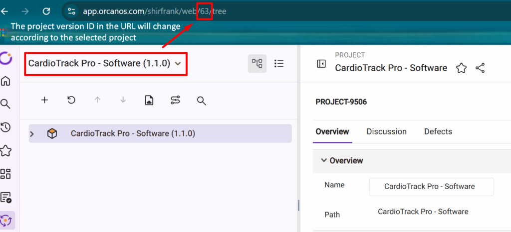Screen dimensions: 511x232
Task: Switch to list view mode
Action: pyautogui.click(x=279, y=63)
